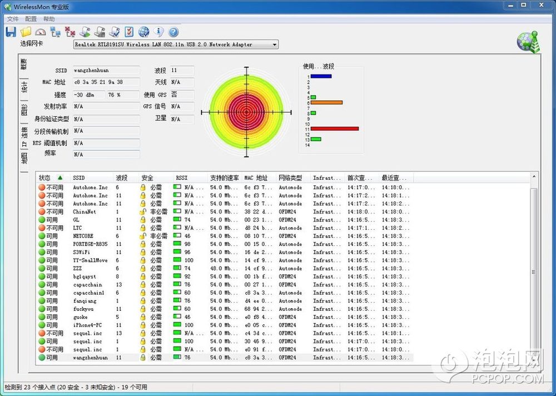Viewport: 556px width, 396px height.
Task: Click the open padlock icon on the ChinaNet row
Action: point(142,212)
